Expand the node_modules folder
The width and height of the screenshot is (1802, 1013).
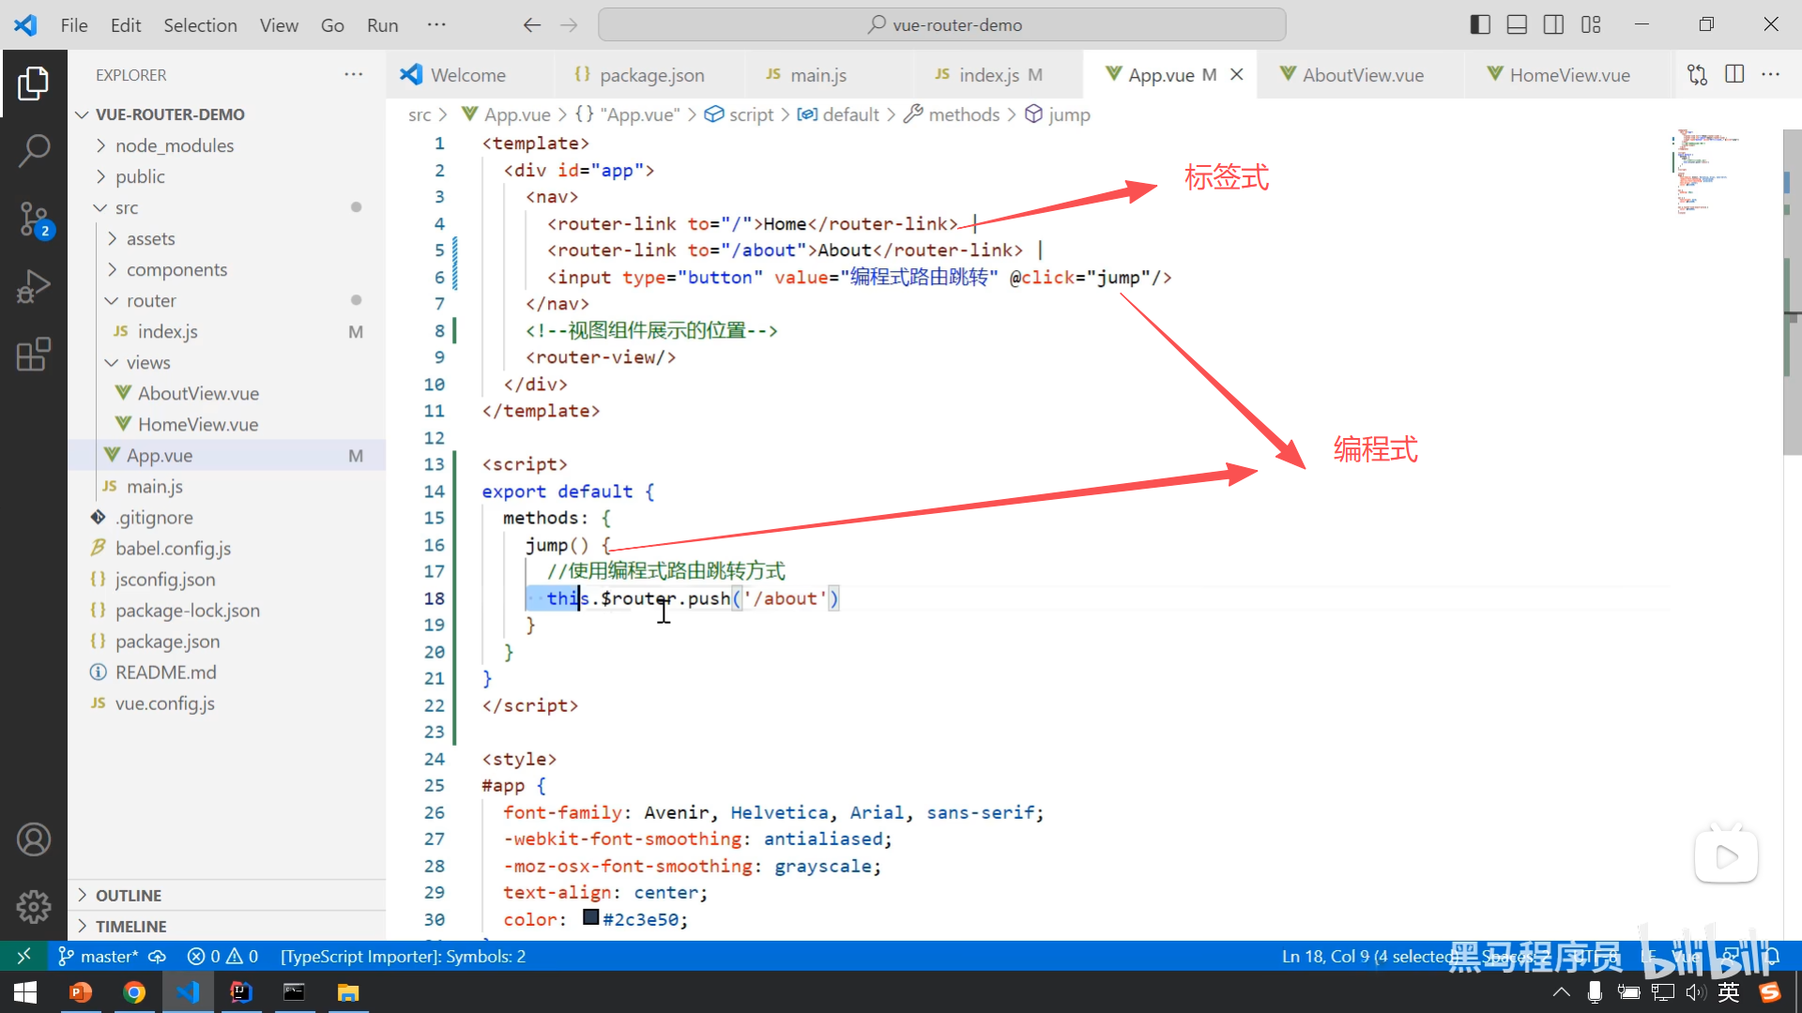point(174,145)
